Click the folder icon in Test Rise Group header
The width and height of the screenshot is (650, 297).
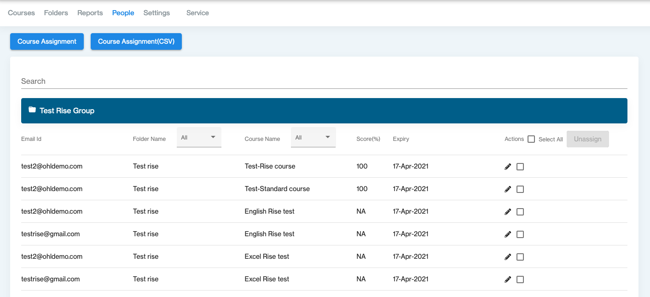(x=32, y=110)
